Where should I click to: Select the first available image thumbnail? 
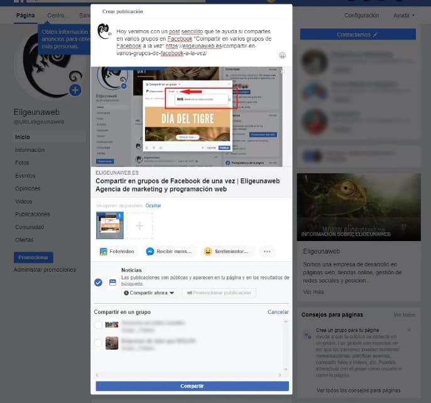tap(110, 225)
